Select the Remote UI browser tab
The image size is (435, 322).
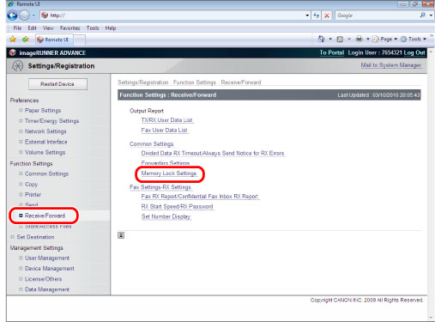(54, 39)
